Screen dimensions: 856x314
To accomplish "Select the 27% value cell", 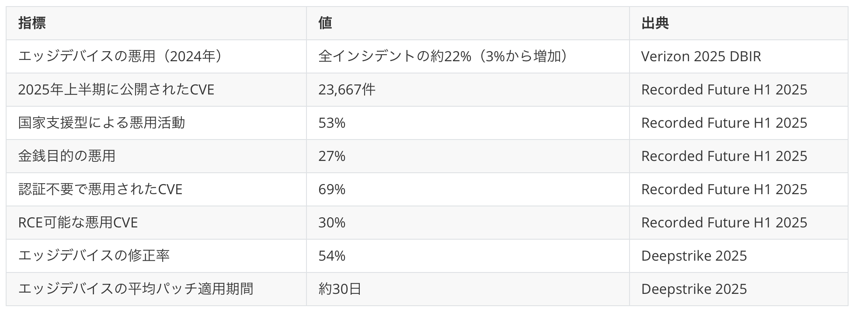I will click(x=332, y=156).
